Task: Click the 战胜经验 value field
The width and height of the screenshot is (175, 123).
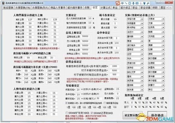Action: pyautogui.click(x=78, y=90)
